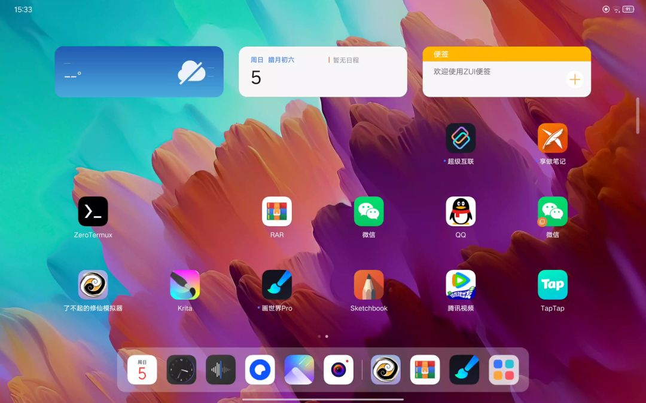Launch the TapTap app
Image resolution: width=646 pixels, height=403 pixels.
552,285
